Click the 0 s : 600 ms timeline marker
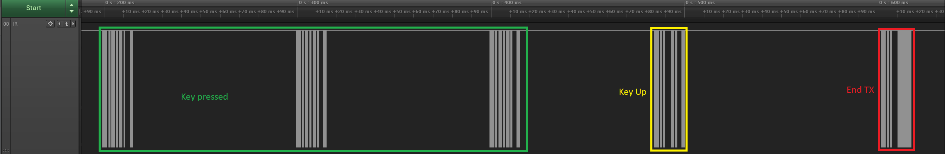This screenshot has width=945, height=154. coord(893,2)
